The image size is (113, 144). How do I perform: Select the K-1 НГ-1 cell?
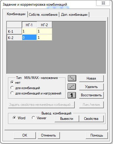pyautogui.click(x=29, y=31)
